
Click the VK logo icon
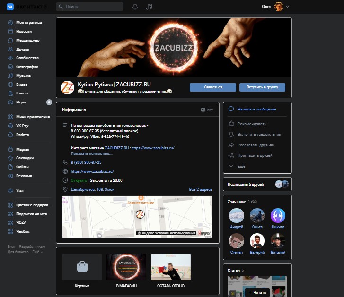10,7
